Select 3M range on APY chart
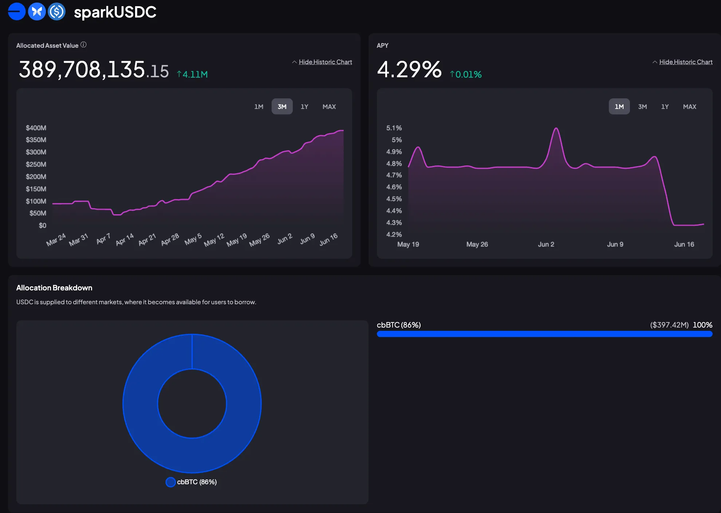 point(643,107)
